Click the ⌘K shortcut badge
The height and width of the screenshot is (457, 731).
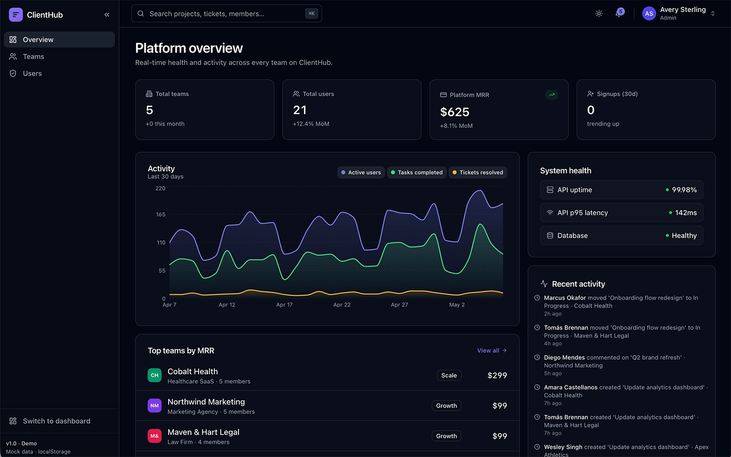312,14
